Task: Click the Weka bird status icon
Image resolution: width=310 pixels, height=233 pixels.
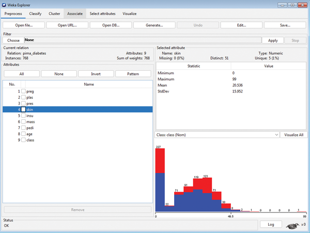Action: tap(293, 226)
